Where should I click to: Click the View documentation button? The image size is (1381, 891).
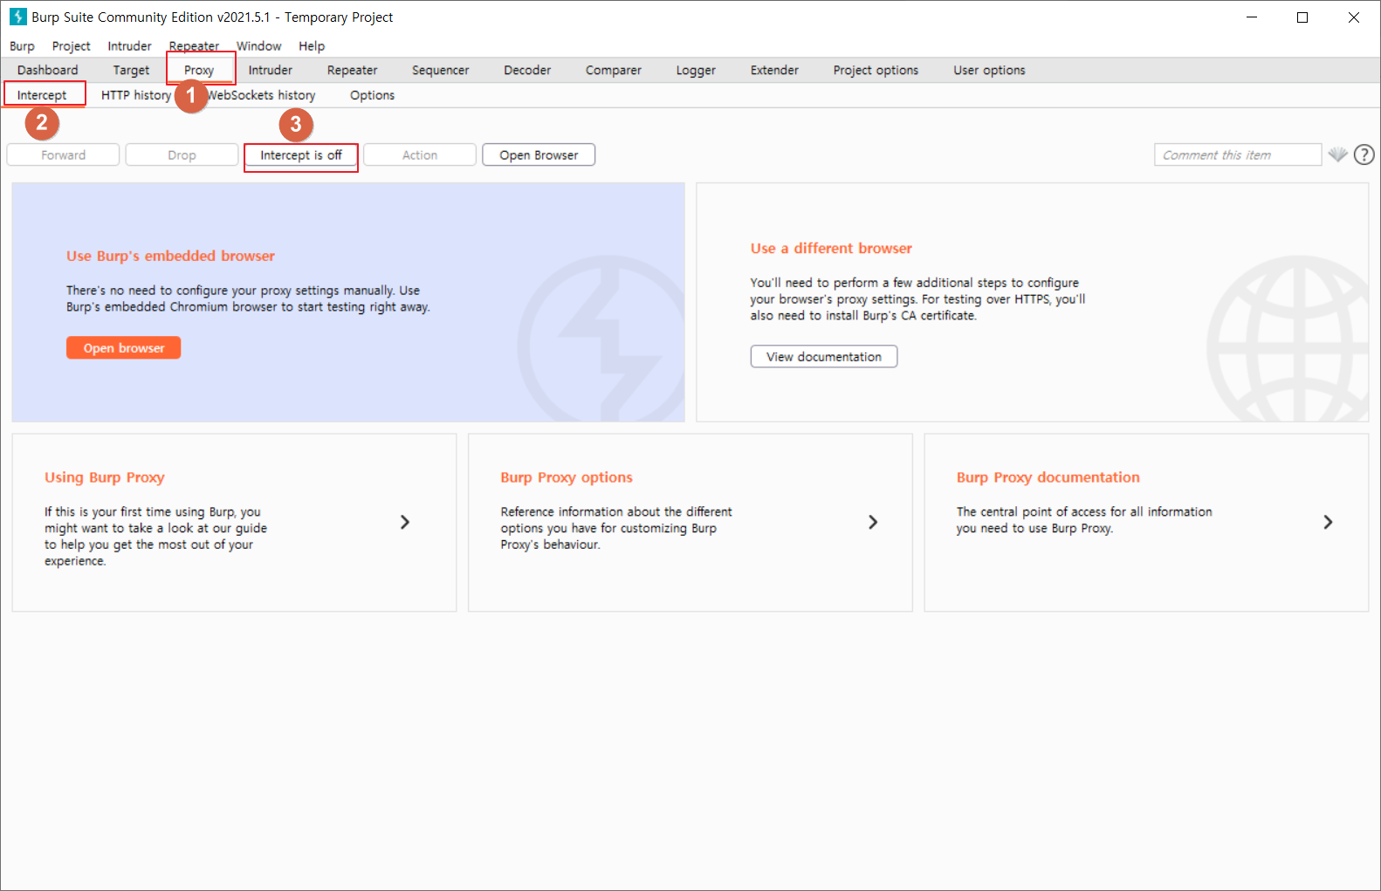pos(824,357)
